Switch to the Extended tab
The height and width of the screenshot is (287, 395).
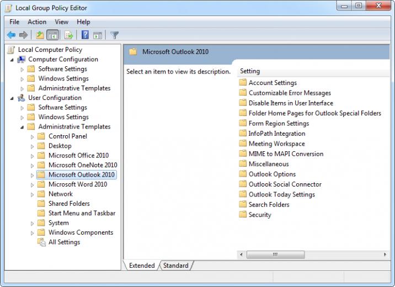(x=142, y=265)
